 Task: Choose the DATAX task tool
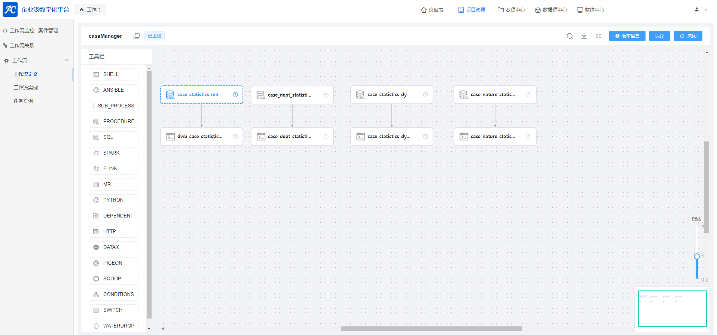113,247
